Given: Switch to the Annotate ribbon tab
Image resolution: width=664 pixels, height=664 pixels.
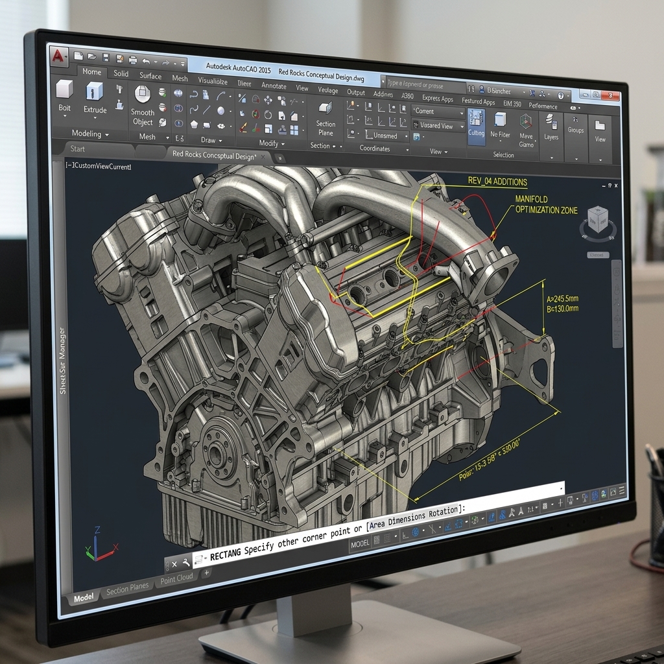Looking at the screenshot, I should [x=274, y=86].
